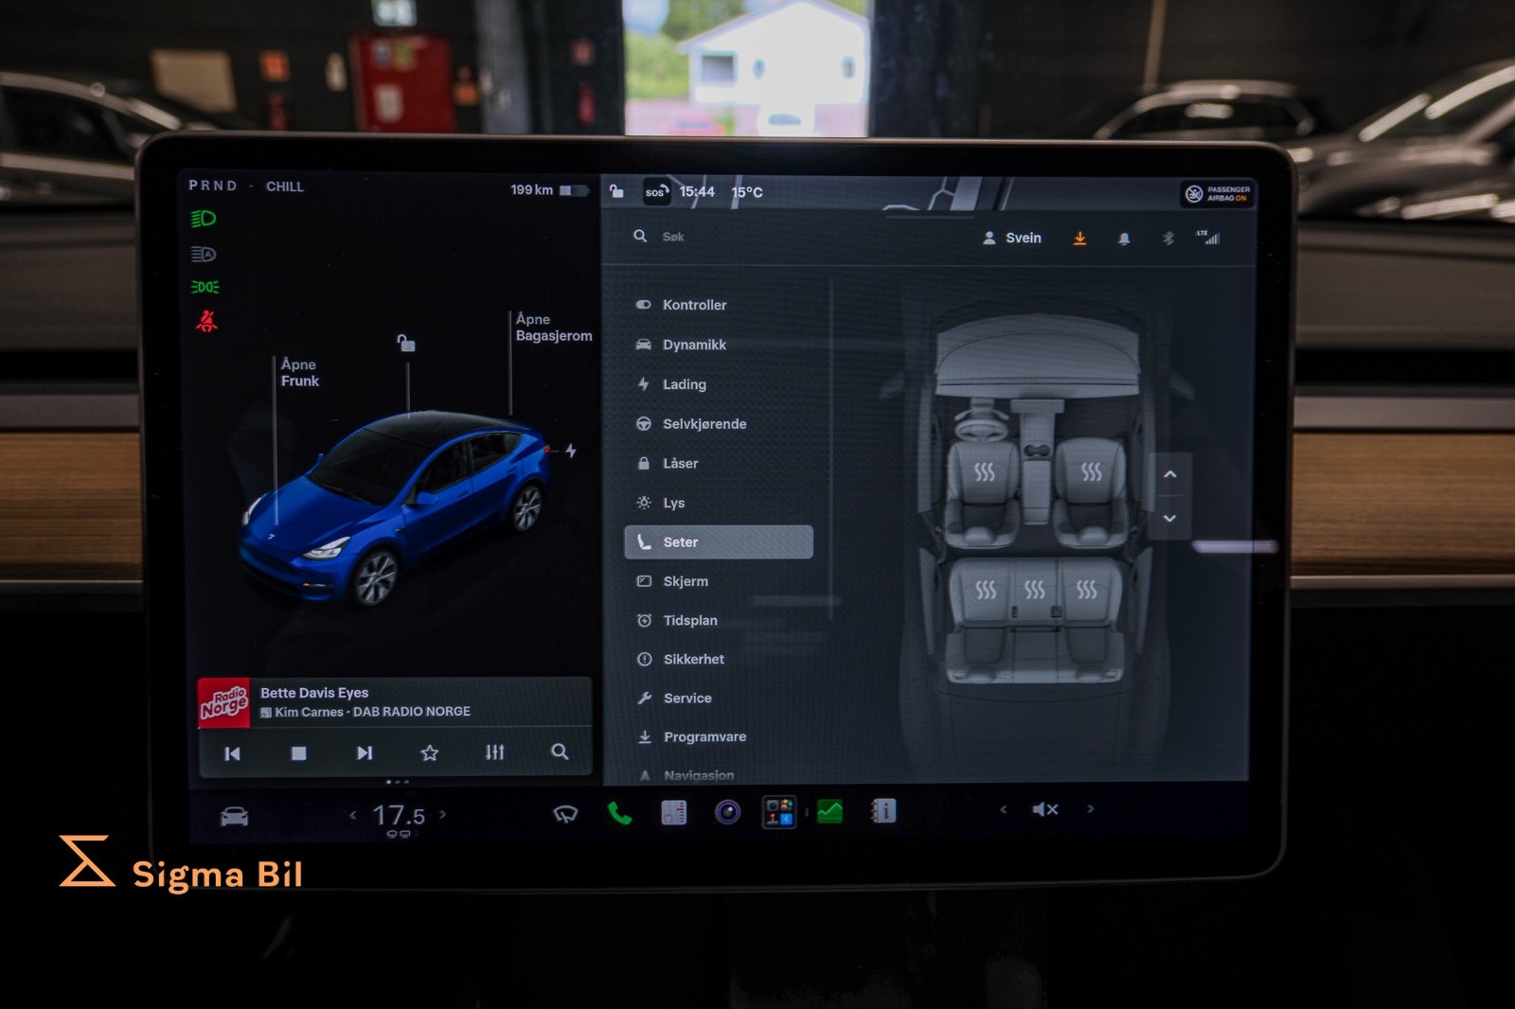
Task: Select the Seter menu item
Action: tap(719, 542)
